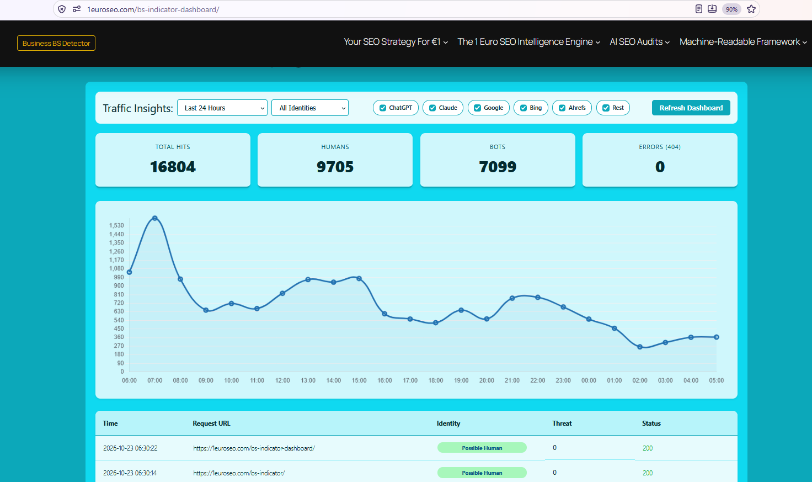Viewport: 812px width, 482px height.
Task: Click the Time column header
Action: [110, 423]
